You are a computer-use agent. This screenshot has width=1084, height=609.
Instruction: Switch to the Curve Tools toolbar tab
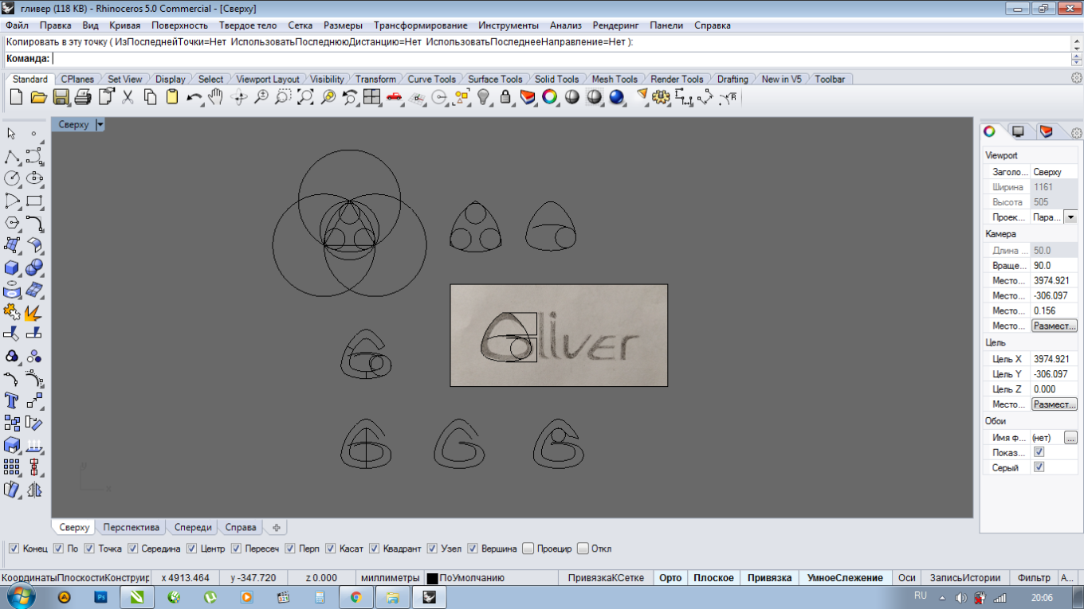(x=431, y=79)
